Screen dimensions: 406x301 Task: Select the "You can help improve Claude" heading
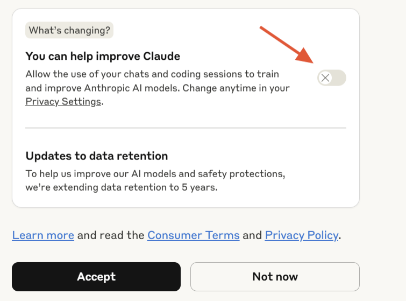[103, 56]
